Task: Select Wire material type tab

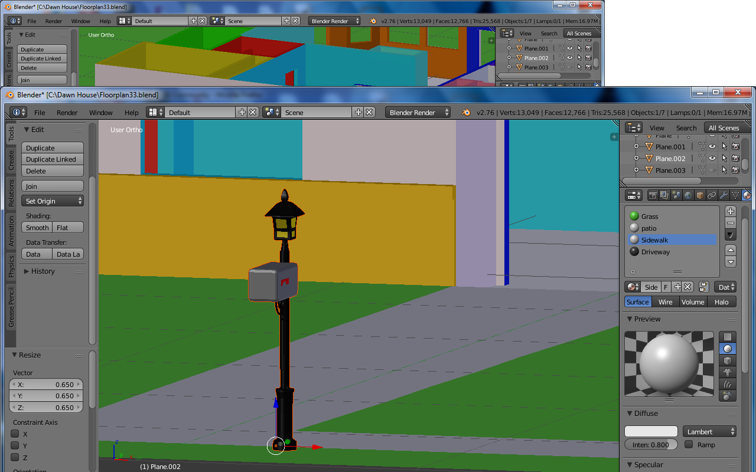Action: pyautogui.click(x=666, y=301)
